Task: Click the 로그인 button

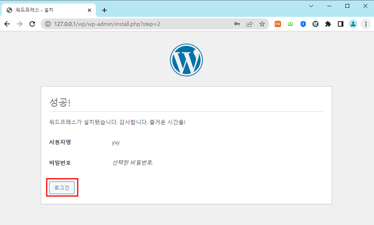Action: point(62,188)
